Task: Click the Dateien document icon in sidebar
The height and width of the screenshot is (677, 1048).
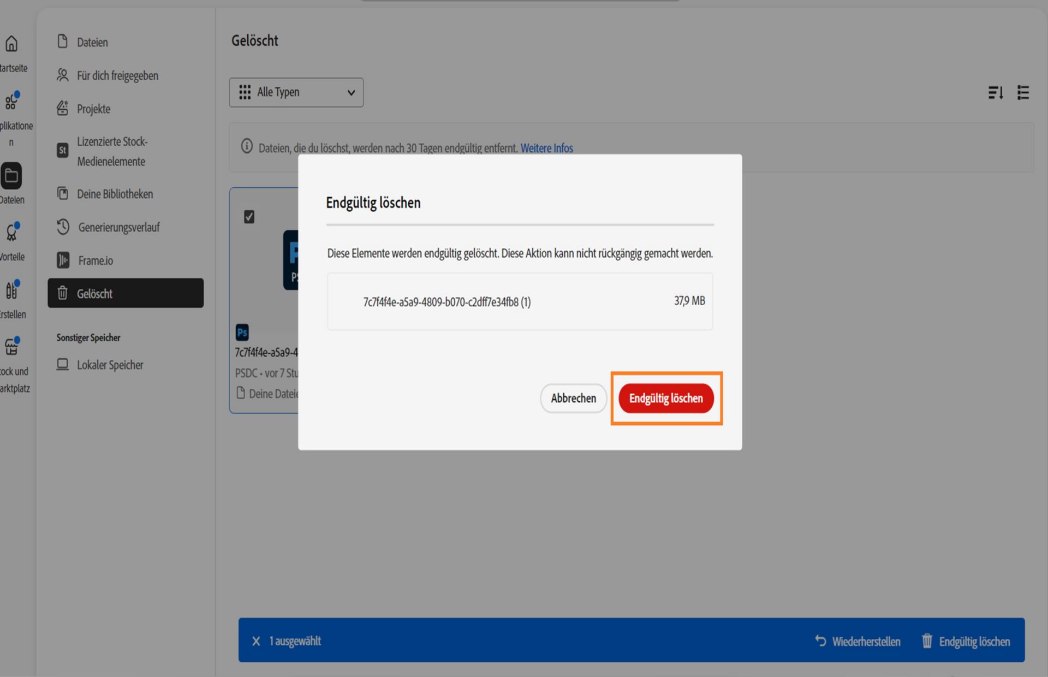Action: coord(63,41)
